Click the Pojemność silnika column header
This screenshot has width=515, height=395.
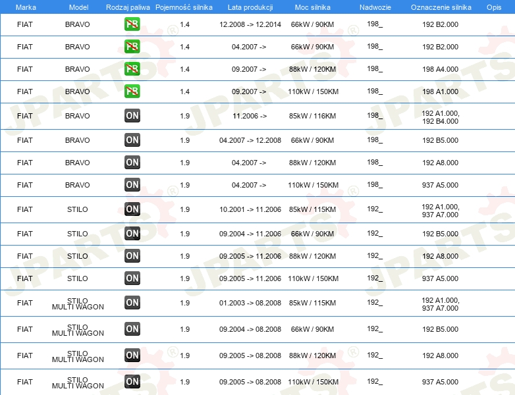click(184, 7)
